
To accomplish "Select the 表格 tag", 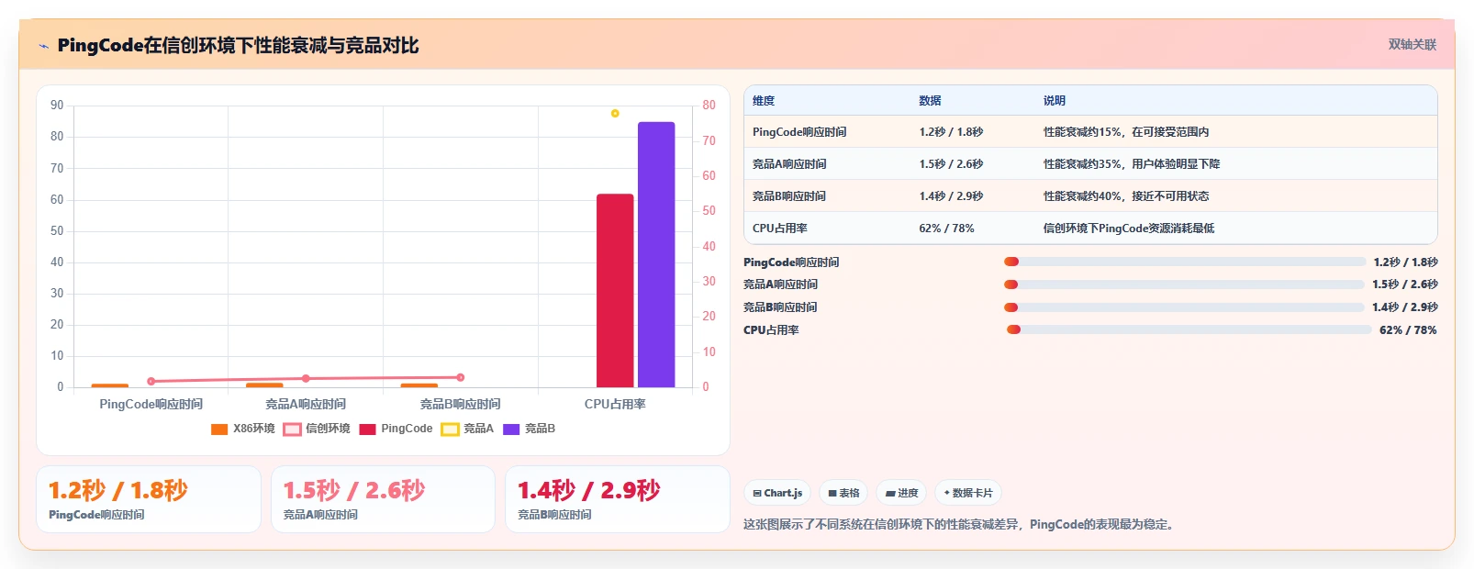I will click(843, 493).
